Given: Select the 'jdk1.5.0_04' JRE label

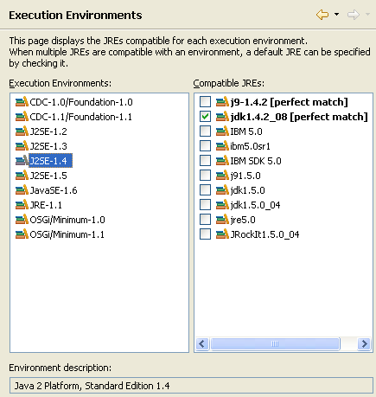Looking at the screenshot, I should coord(255,205).
